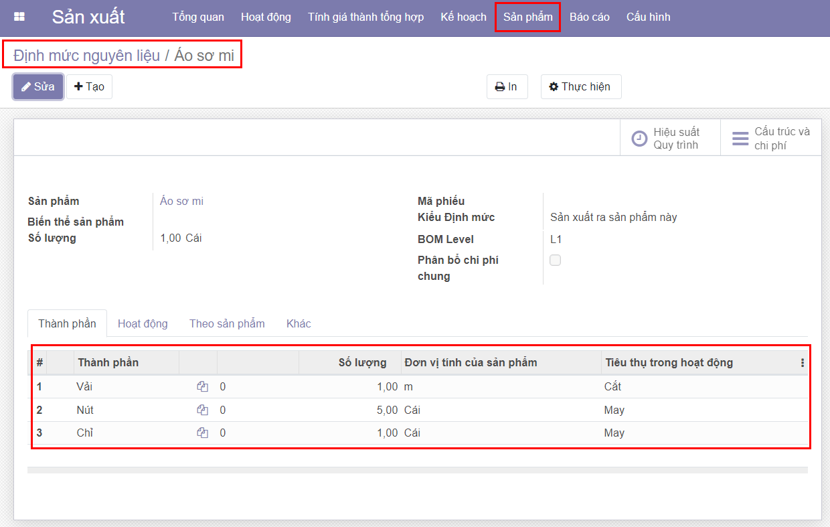
Task: Click Sửa button to edit record
Action: point(38,87)
